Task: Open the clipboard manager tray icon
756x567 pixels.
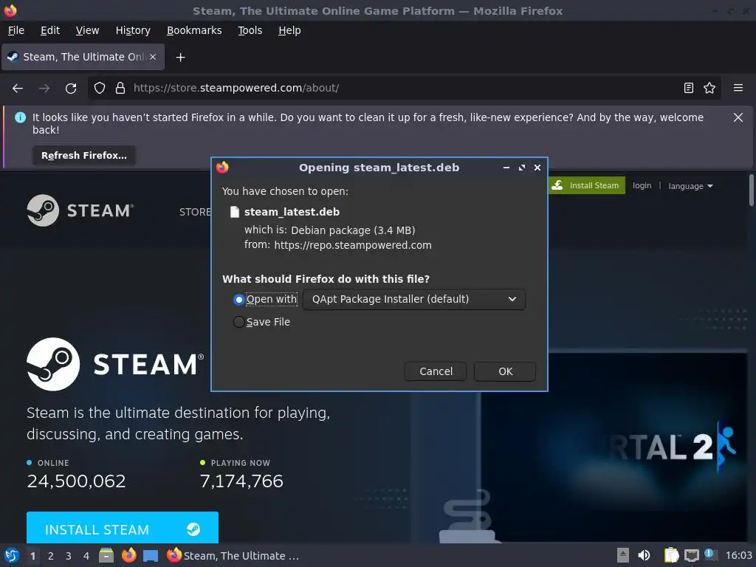Action: point(671,555)
